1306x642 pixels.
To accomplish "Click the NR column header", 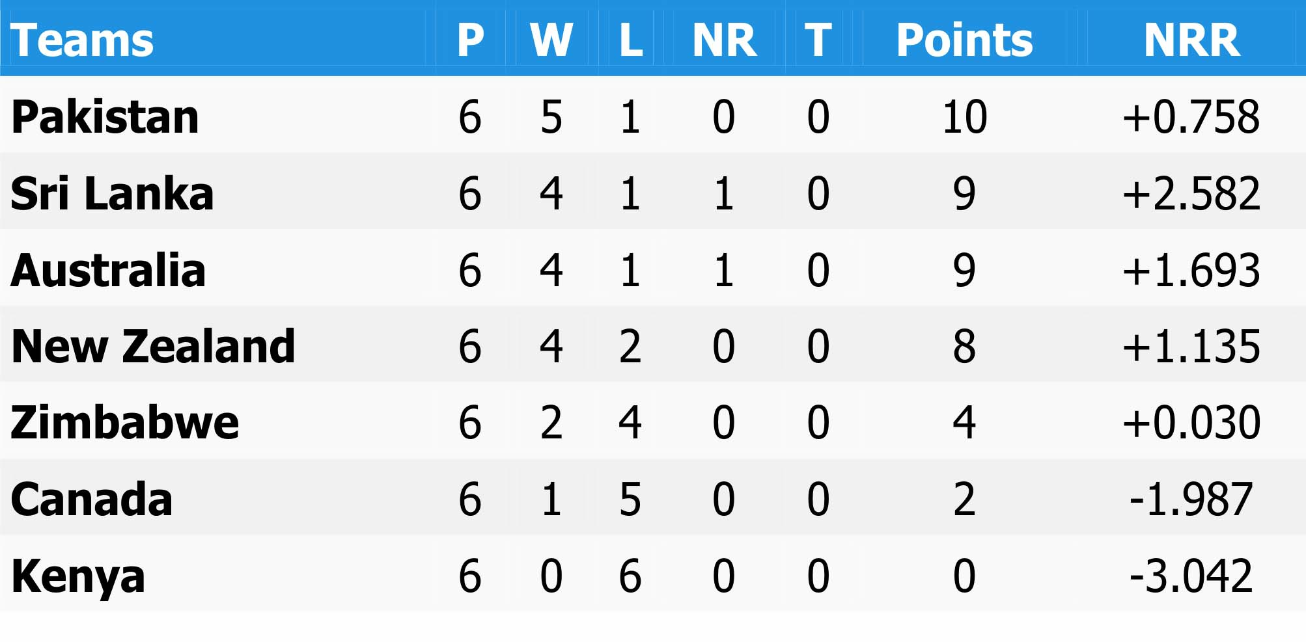I will tap(724, 40).
